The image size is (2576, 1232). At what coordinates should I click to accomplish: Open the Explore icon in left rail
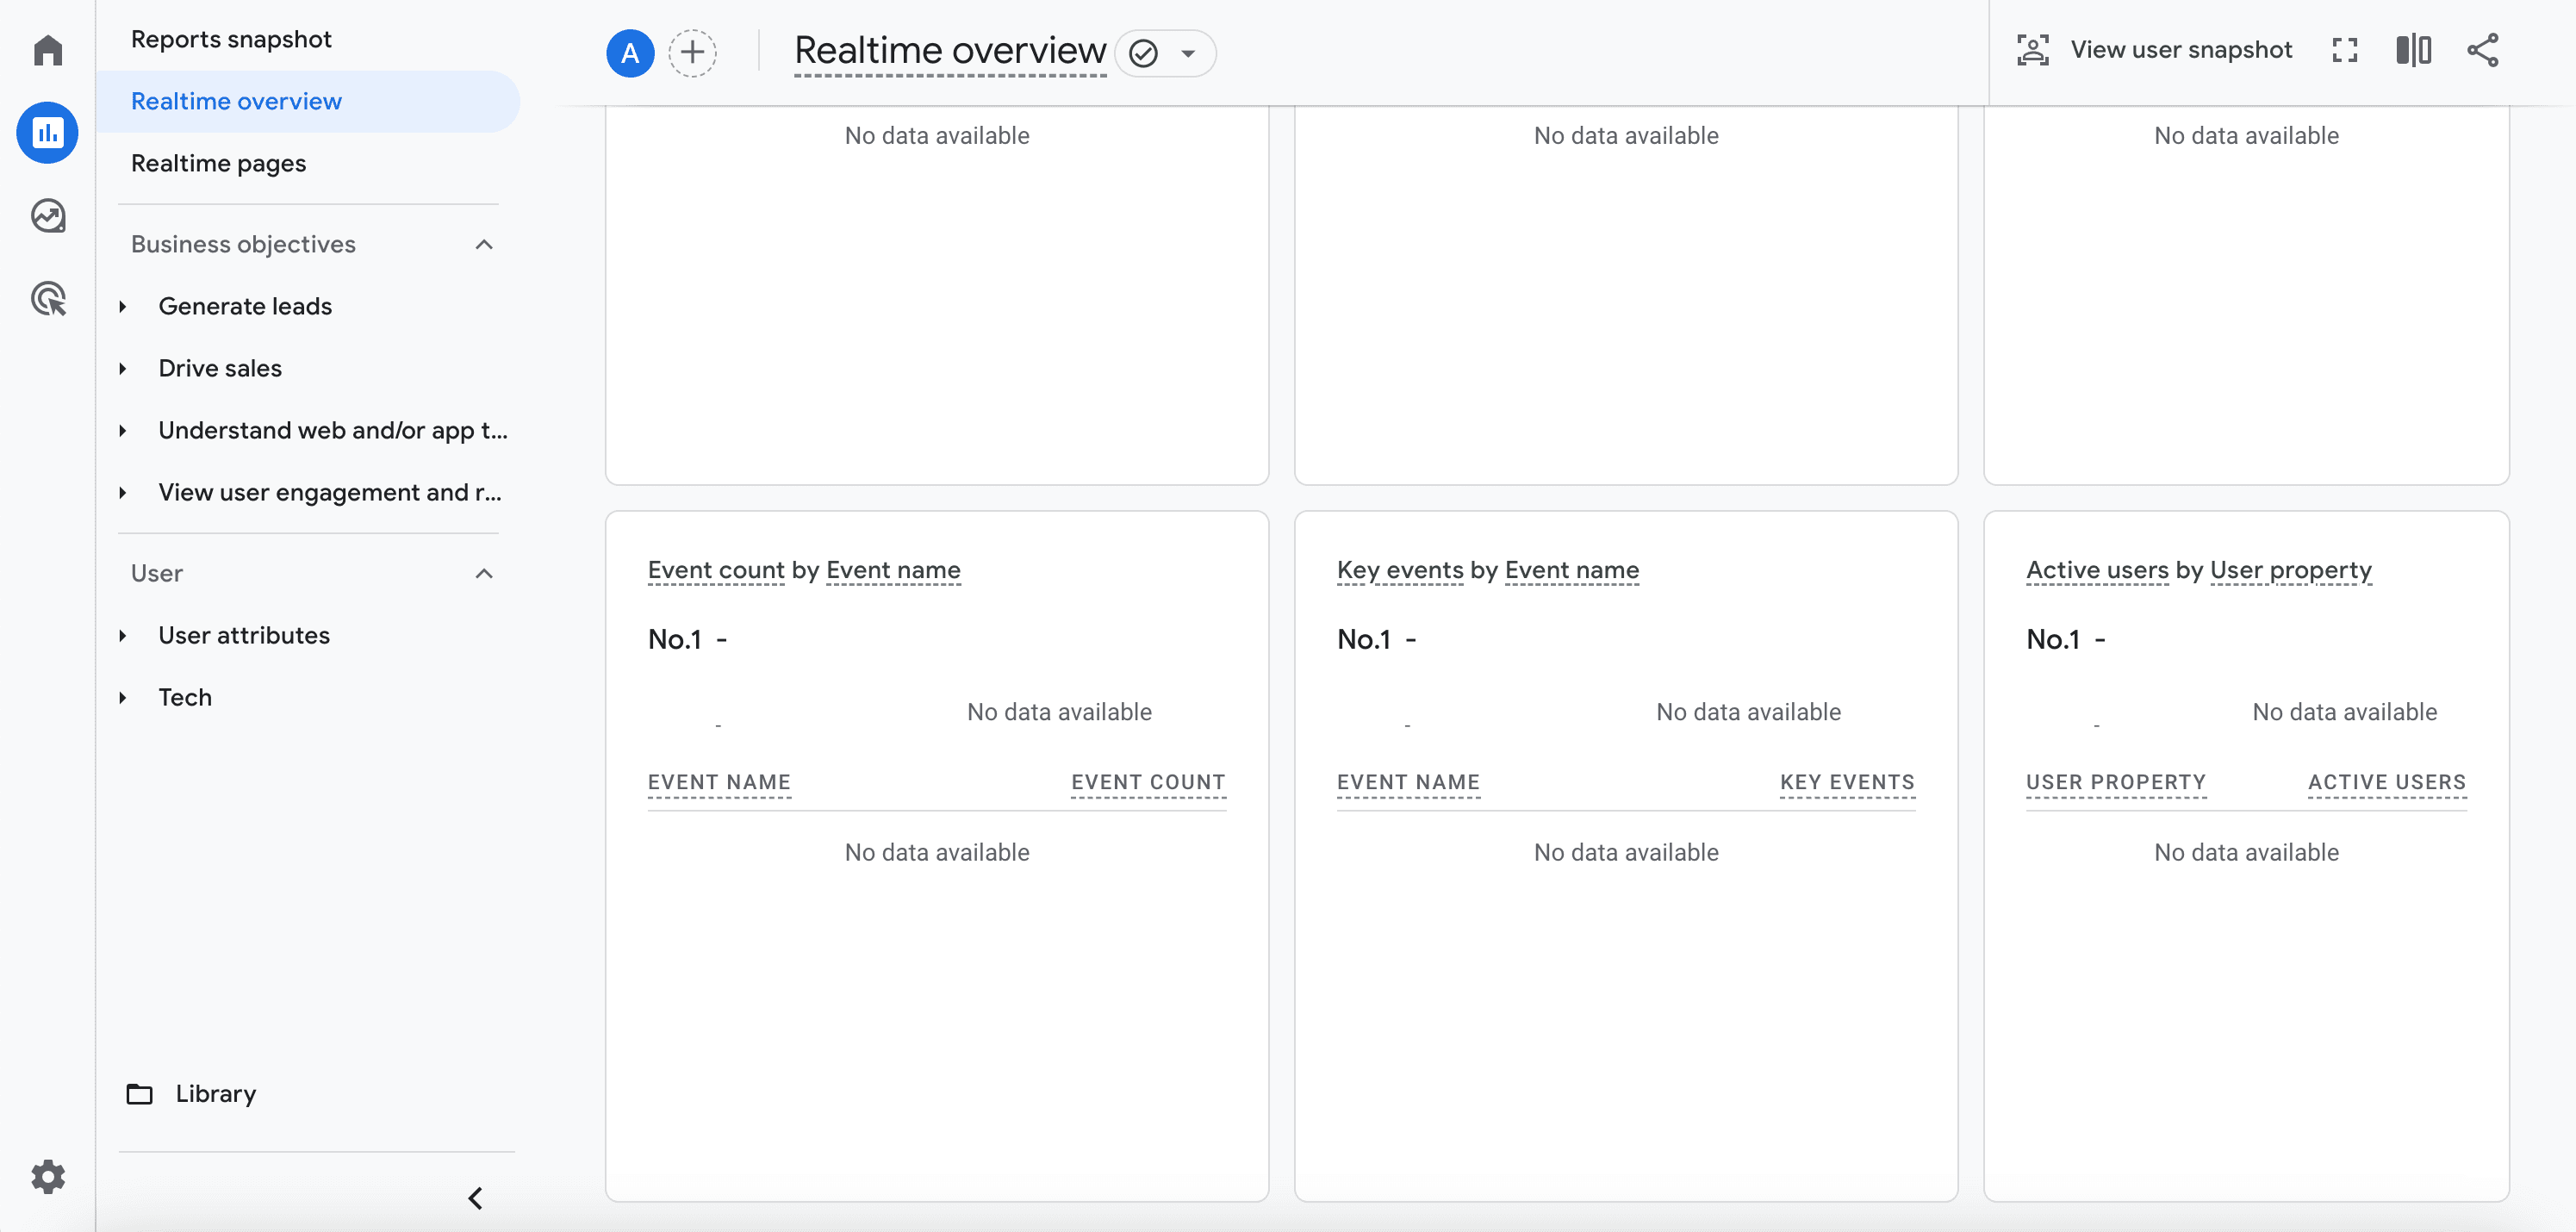[x=48, y=216]
